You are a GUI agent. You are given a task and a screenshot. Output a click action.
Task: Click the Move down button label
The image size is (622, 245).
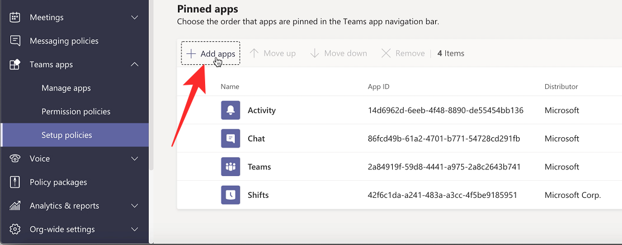(345, 53)
